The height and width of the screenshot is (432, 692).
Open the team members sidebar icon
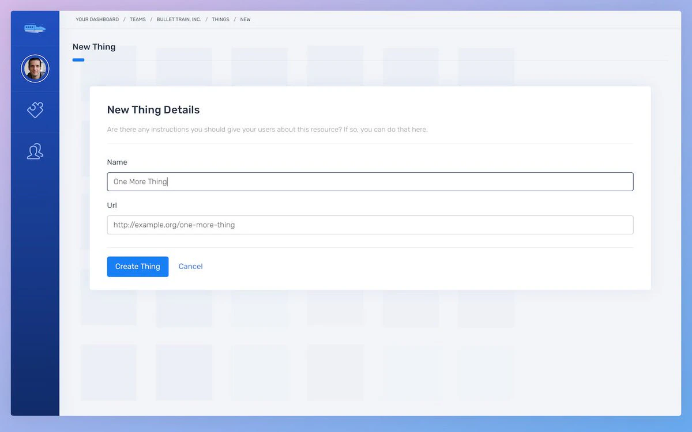pyautogui.click(x=35, y=151)
